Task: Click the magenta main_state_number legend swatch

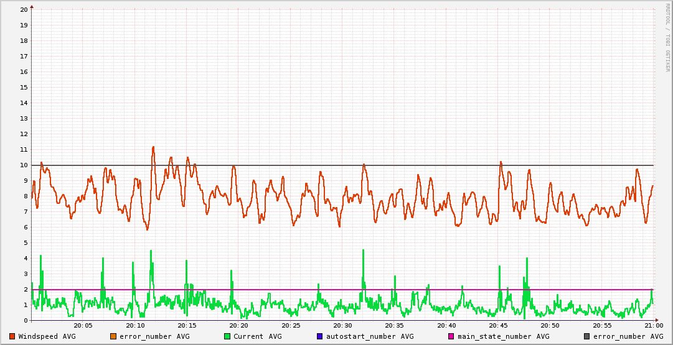Action: 451,336
